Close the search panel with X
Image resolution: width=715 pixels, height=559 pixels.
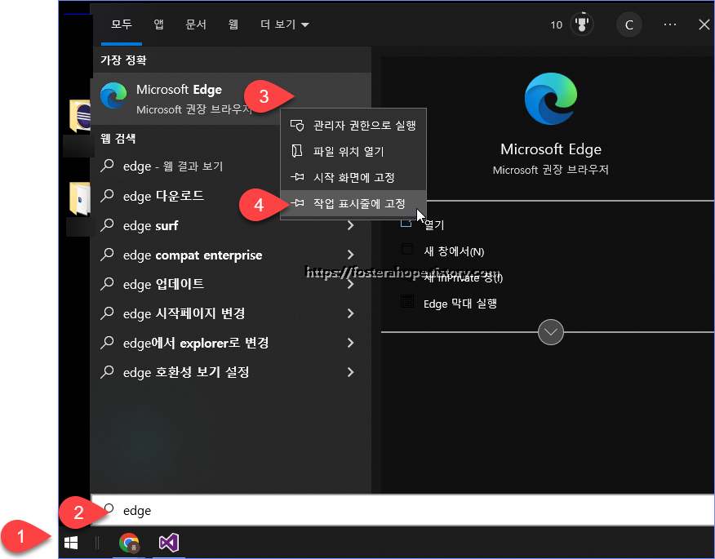[704, 24]
